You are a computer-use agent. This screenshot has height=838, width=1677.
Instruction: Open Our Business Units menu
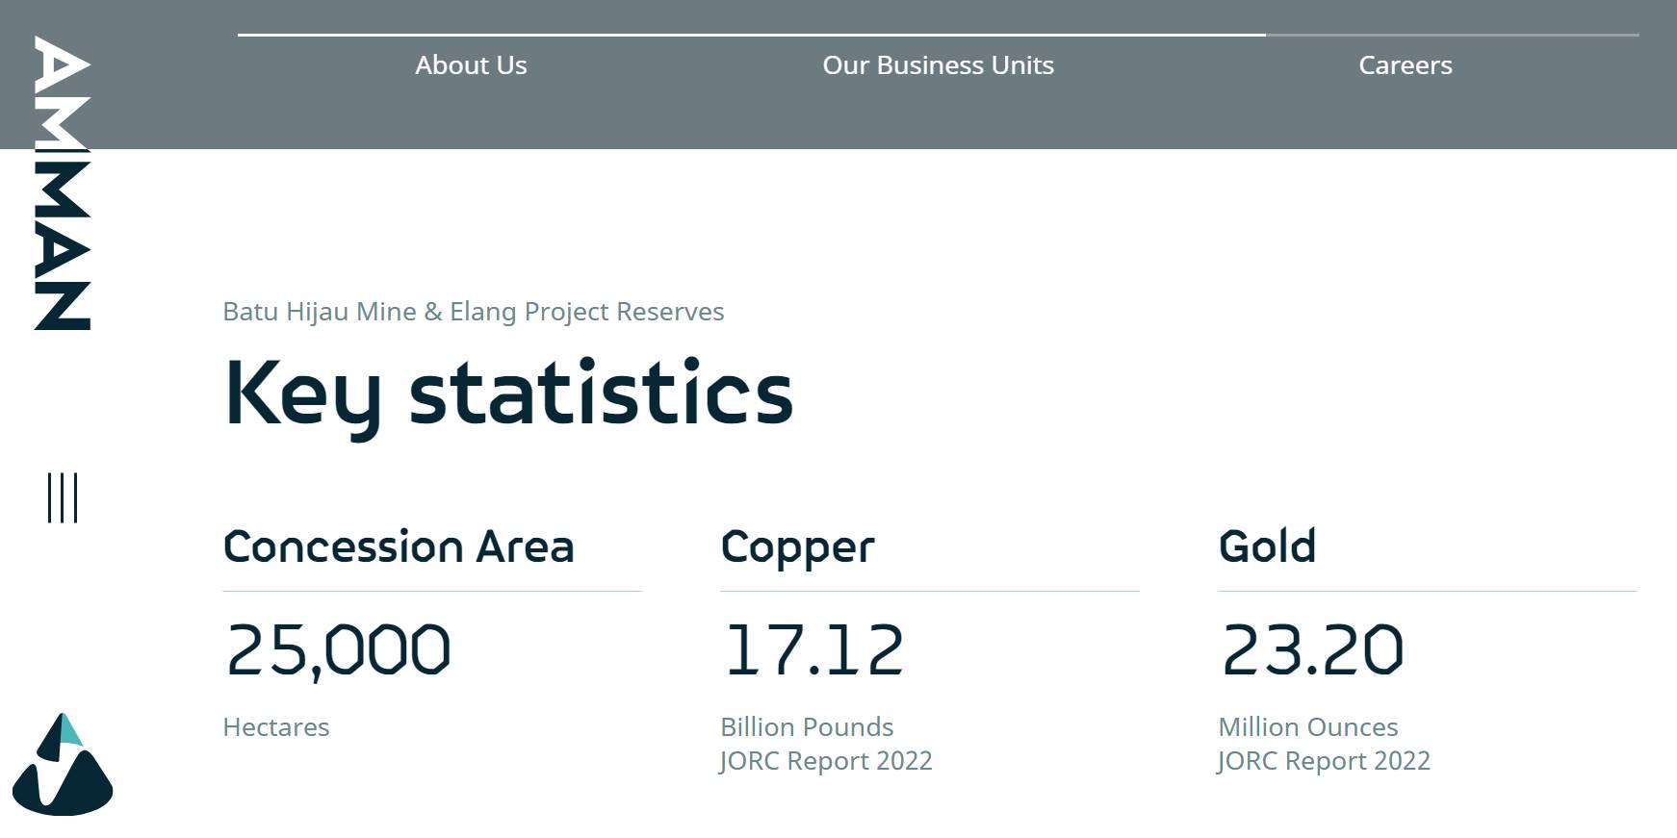[938, 65]
